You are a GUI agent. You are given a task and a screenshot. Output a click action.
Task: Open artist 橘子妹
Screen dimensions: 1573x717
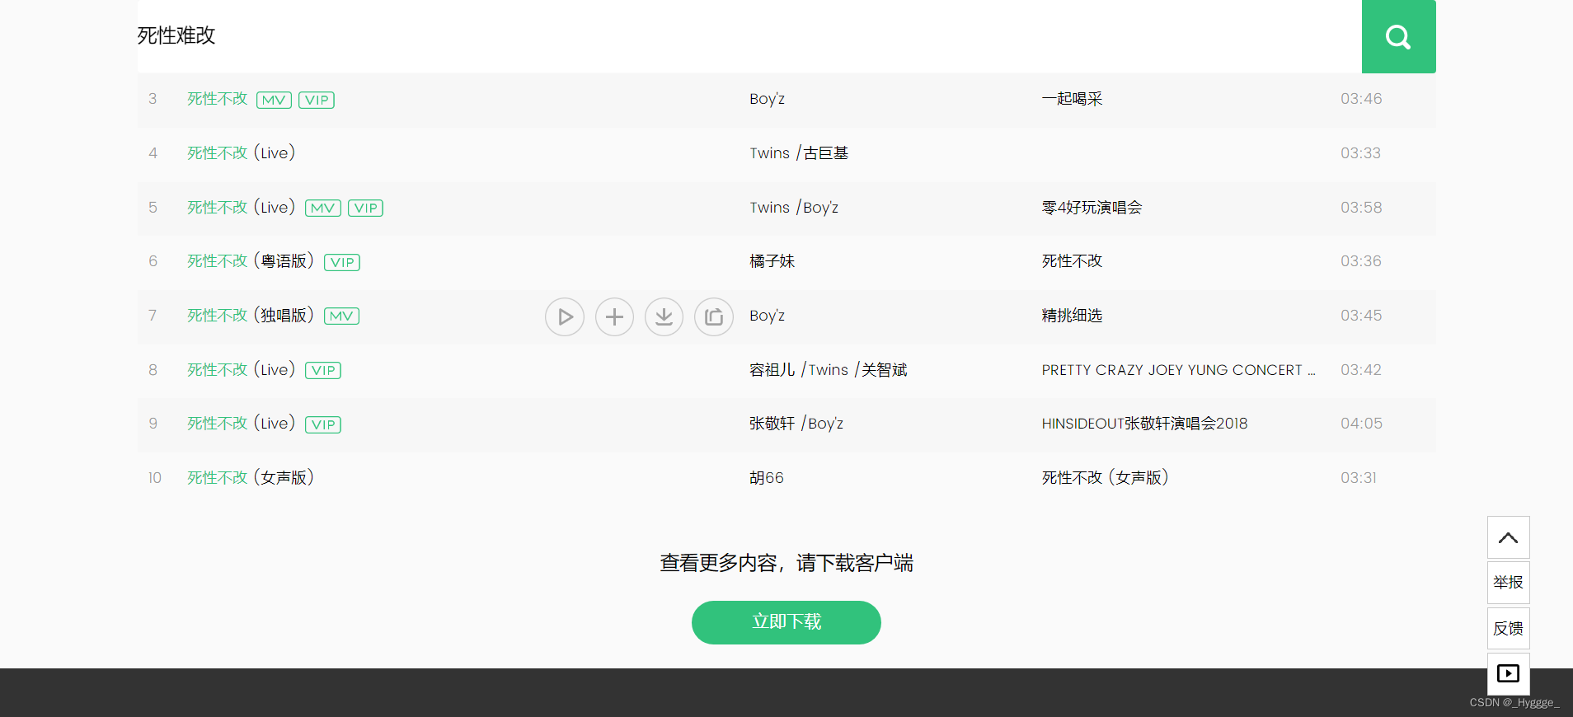tap(772, 261)
